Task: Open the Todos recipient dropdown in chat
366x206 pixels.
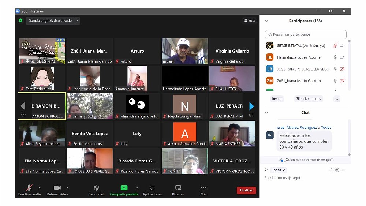Action: (x=279, y=170)
